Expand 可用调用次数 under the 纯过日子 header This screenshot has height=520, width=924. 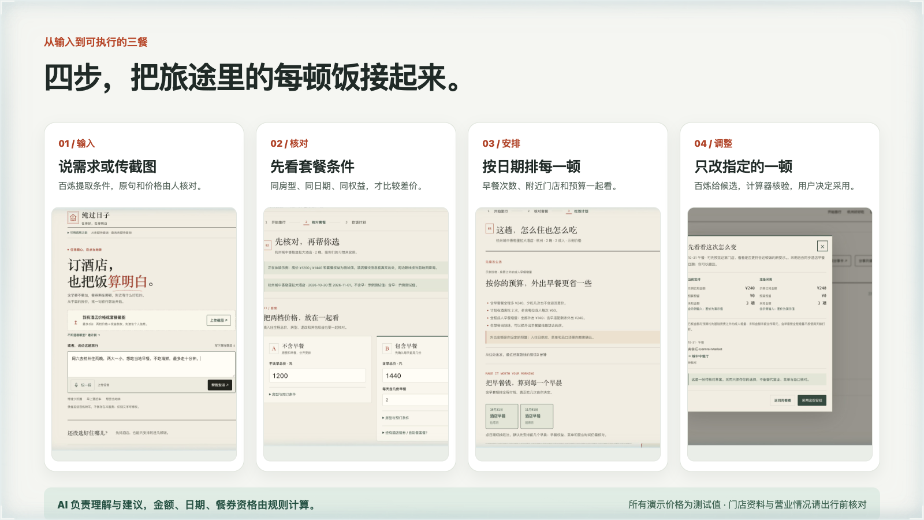coord(77,233)
